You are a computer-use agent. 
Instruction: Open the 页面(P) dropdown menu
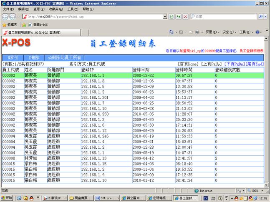pyautogui.click(x=211, y=32)
